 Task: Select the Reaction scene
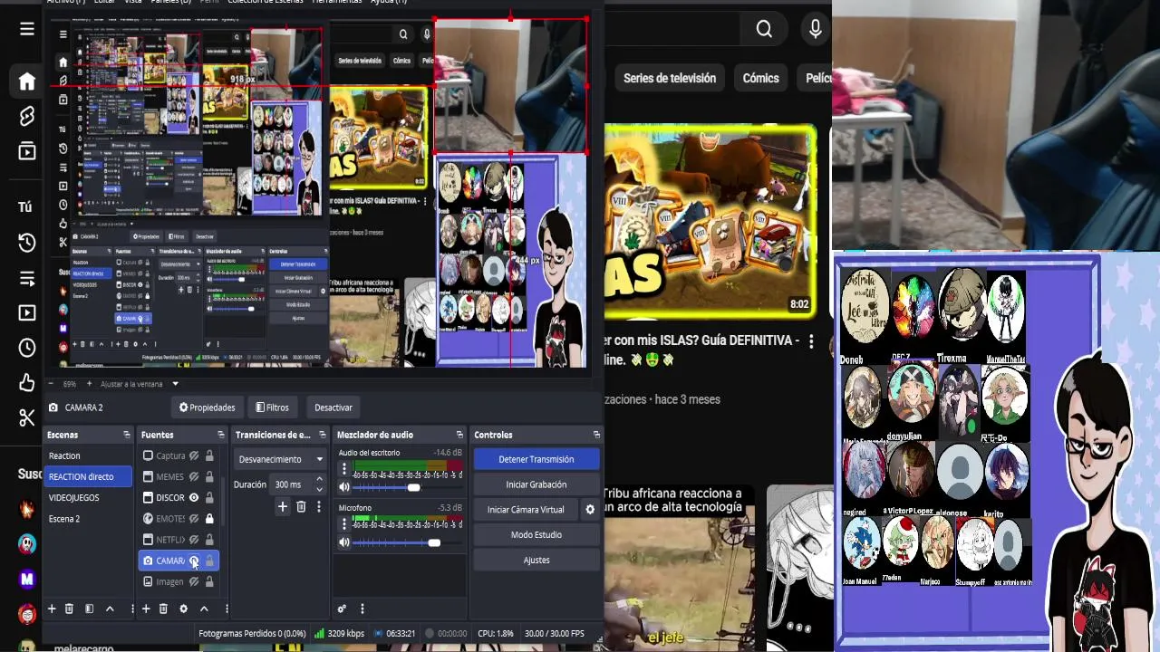(x=89, y=455)
